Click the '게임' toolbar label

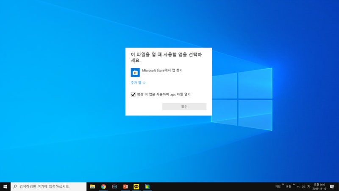[278, 186]
